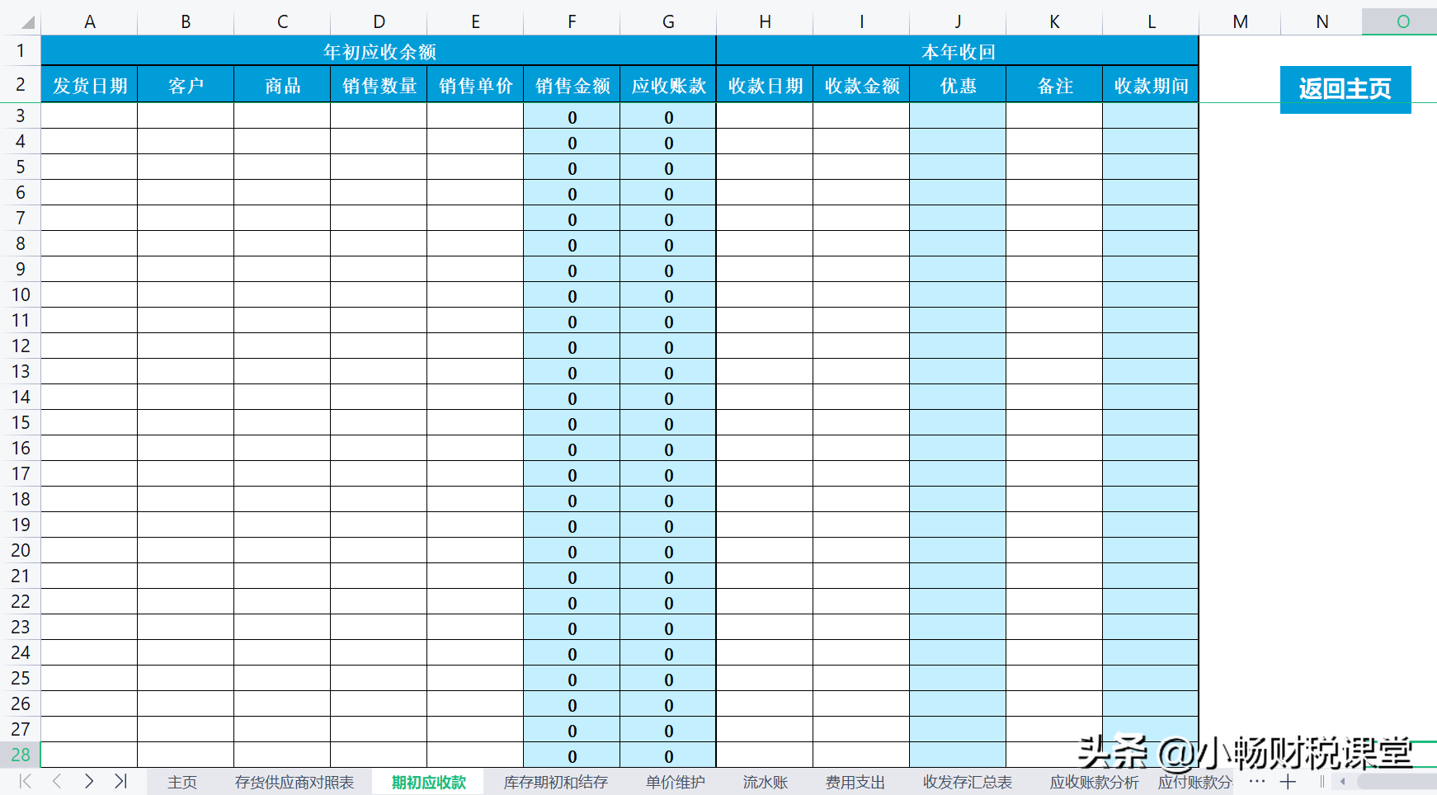Click cell B3 under the 客户 column
The image size is (1437, 795).
coord(185,116)
